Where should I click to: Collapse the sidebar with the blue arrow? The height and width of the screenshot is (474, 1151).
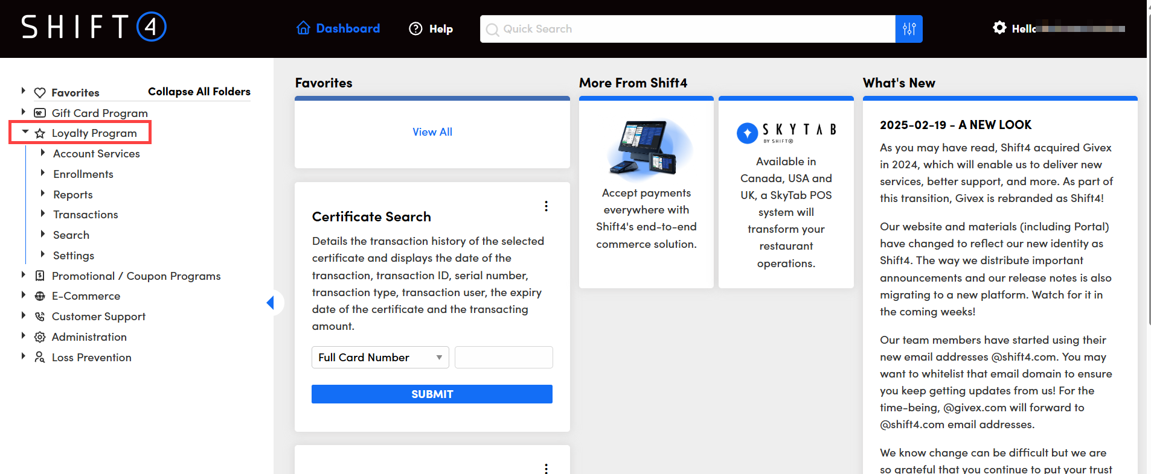tap(271, 303)
